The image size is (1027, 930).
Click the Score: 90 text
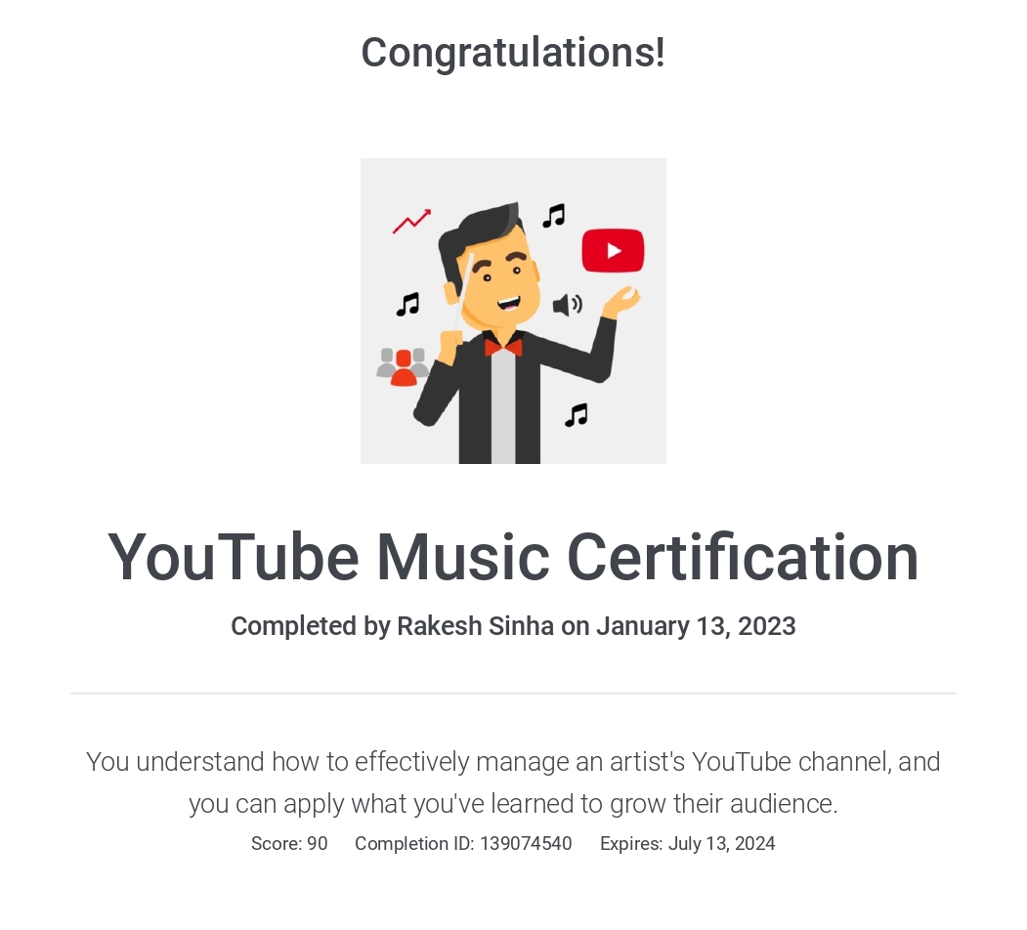click(289, 844)
